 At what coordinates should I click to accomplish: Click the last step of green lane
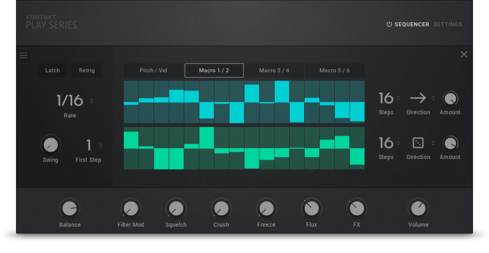(357, 148)
